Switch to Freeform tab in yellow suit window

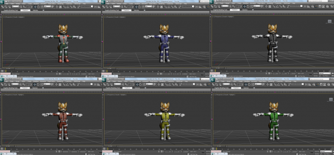(x=128, y=88)
